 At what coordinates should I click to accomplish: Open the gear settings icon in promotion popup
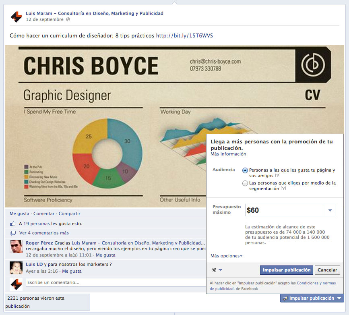click(x=217, y=270)
